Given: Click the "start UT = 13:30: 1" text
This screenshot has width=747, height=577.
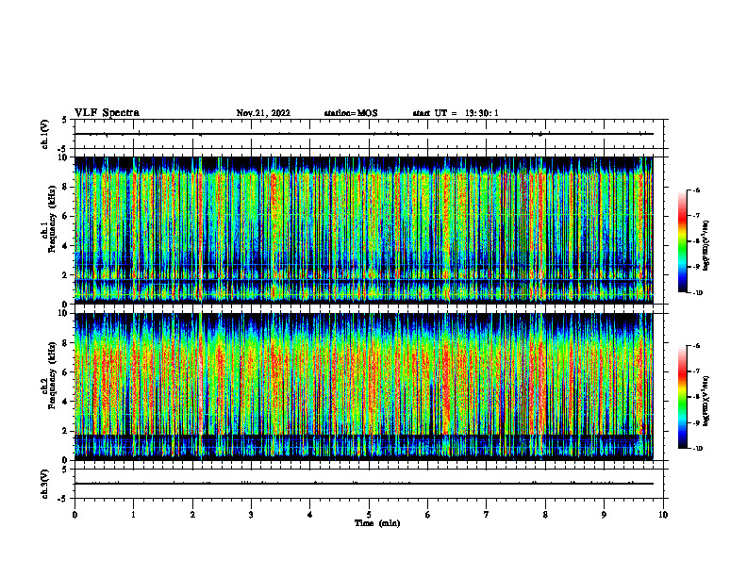Looking at the screenshot, I should [456, 113].
